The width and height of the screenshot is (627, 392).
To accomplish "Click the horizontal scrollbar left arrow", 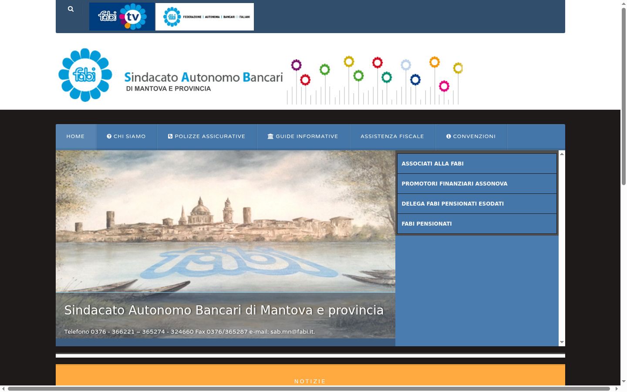I will 3,389.
